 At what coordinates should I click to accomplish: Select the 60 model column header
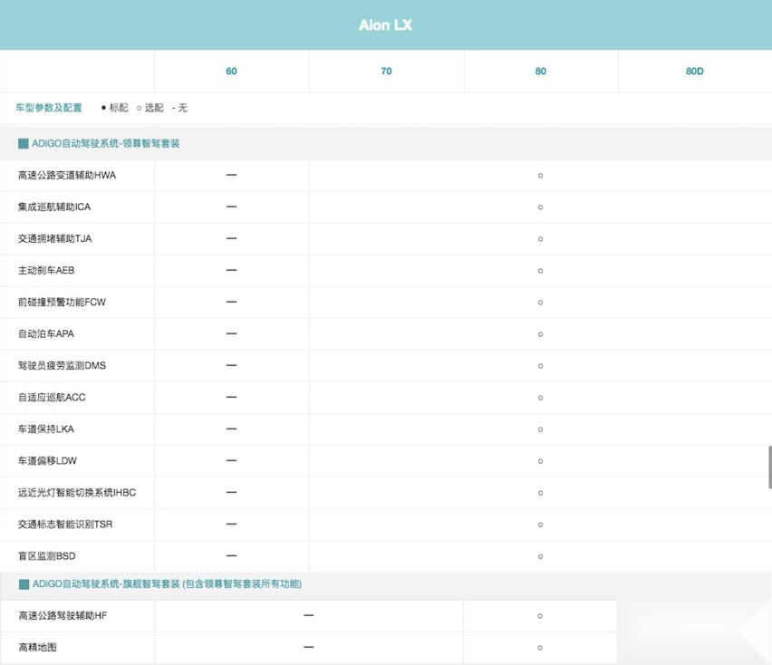coord(231,72)
